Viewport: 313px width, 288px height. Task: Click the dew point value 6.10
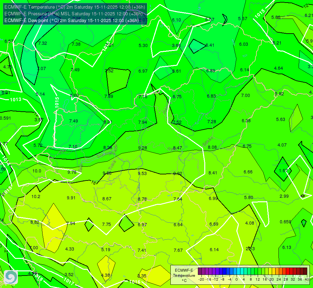click(176, 20)
